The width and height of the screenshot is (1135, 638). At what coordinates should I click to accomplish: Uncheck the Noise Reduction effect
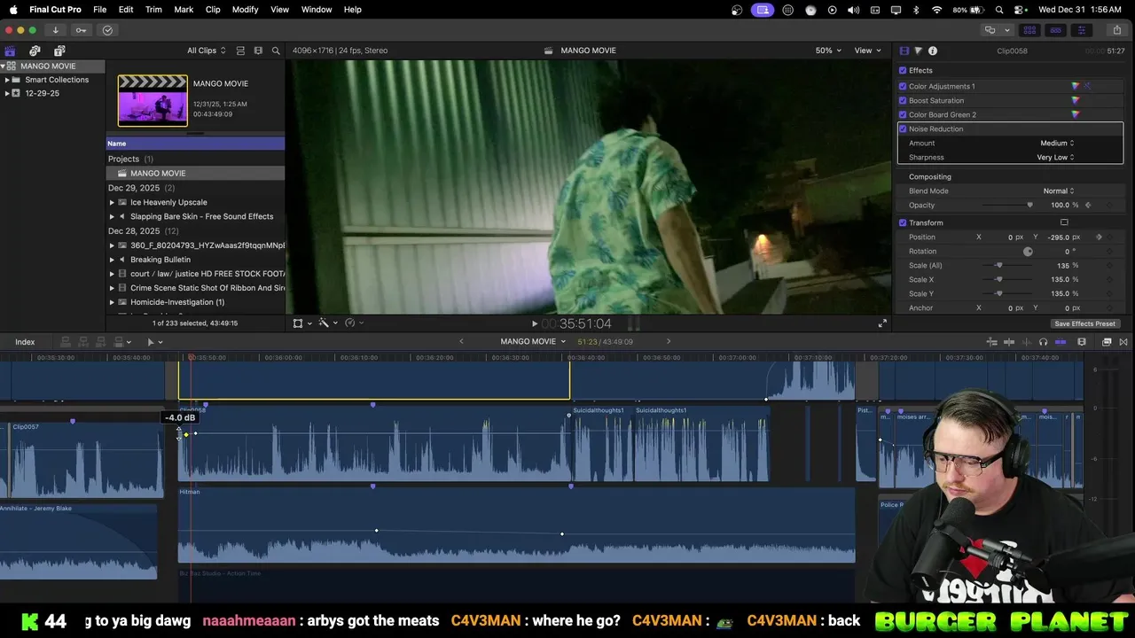903,129
